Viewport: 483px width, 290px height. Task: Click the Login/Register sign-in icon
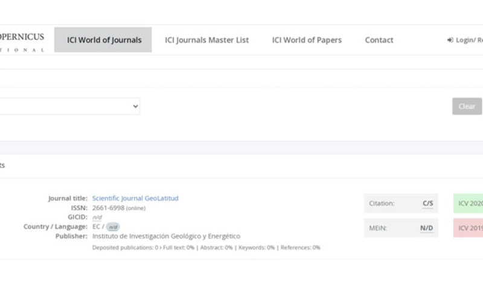(450, 40)
